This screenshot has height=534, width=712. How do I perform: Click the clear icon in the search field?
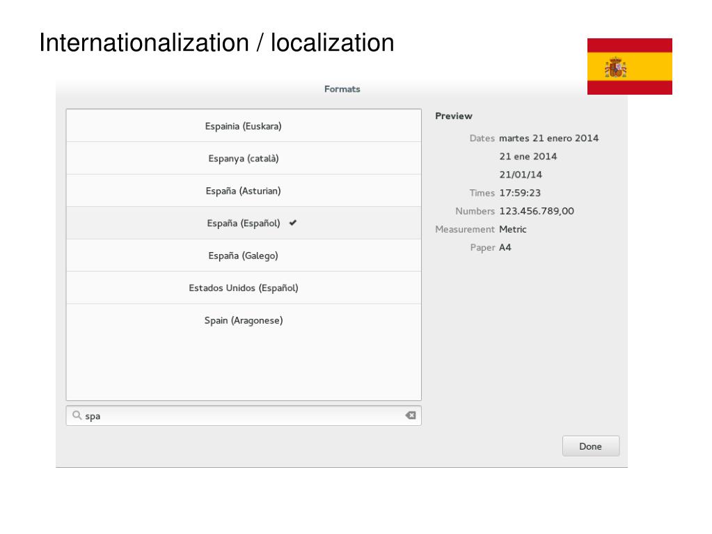[411, 416]
